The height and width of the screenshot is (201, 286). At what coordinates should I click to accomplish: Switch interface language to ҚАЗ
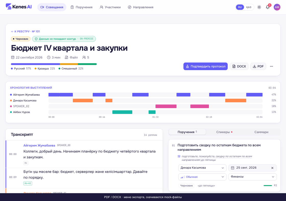[x=249, y=7]
